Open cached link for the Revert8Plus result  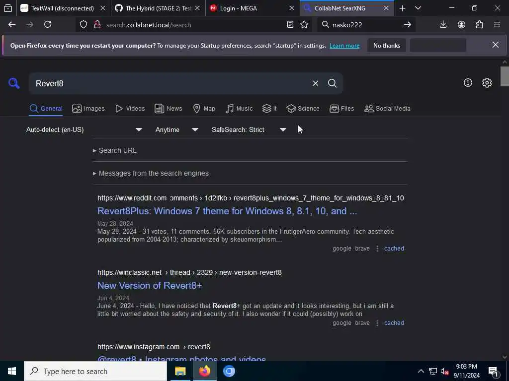pyautogui.click(x=394, y=249)
